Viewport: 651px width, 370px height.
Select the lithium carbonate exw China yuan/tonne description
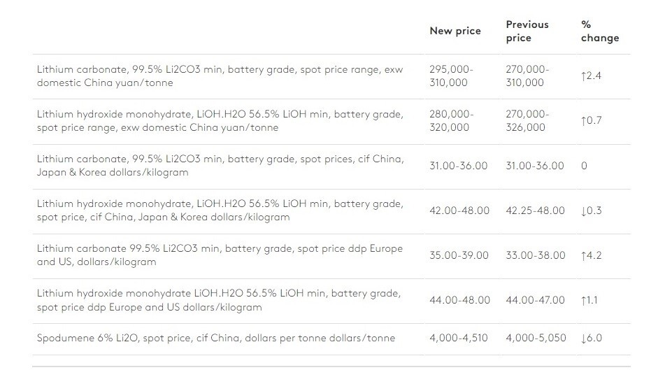point(220,76)
